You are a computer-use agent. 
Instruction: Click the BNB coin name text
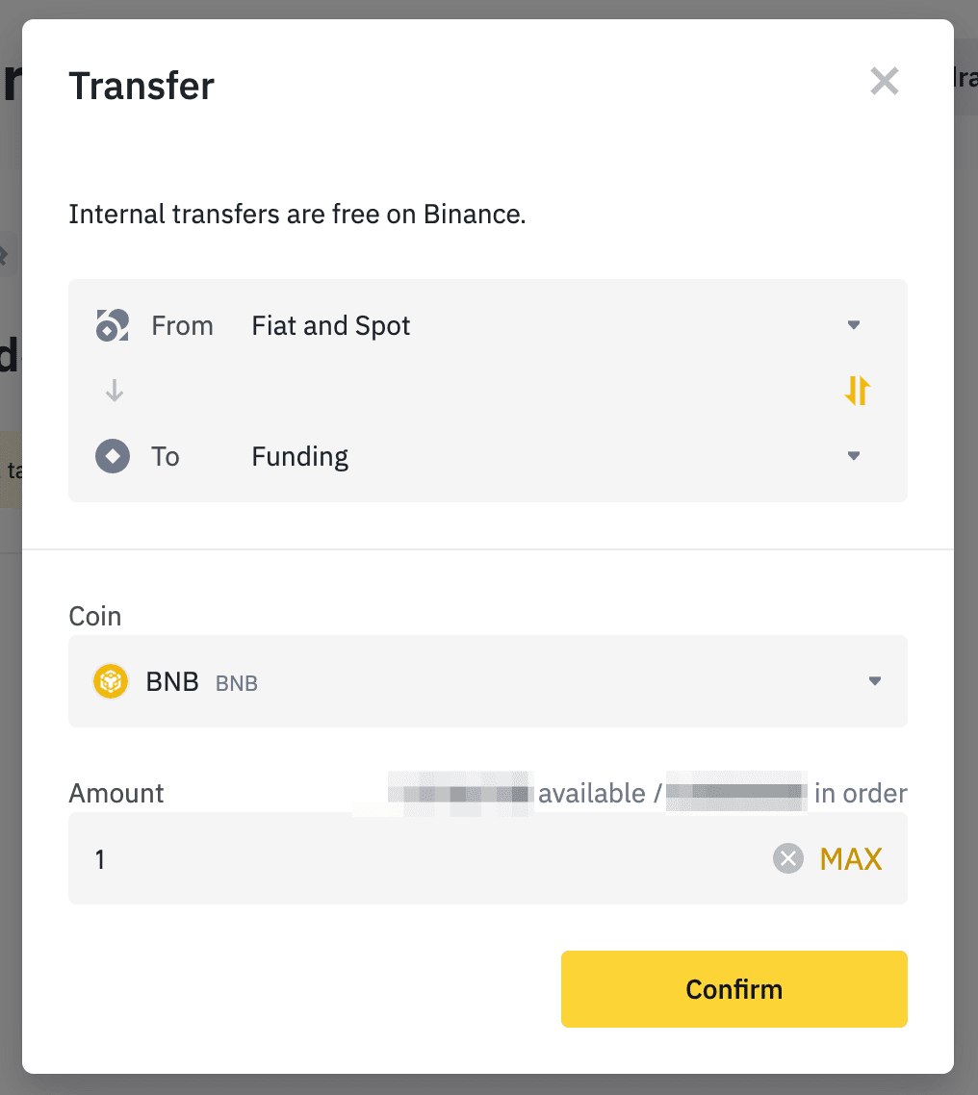tap(172, 682)
